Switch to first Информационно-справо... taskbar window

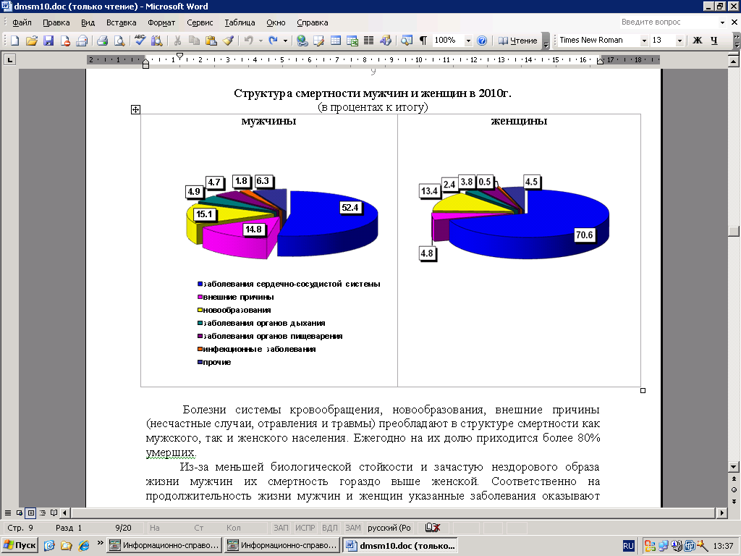[x=164, y=545]
